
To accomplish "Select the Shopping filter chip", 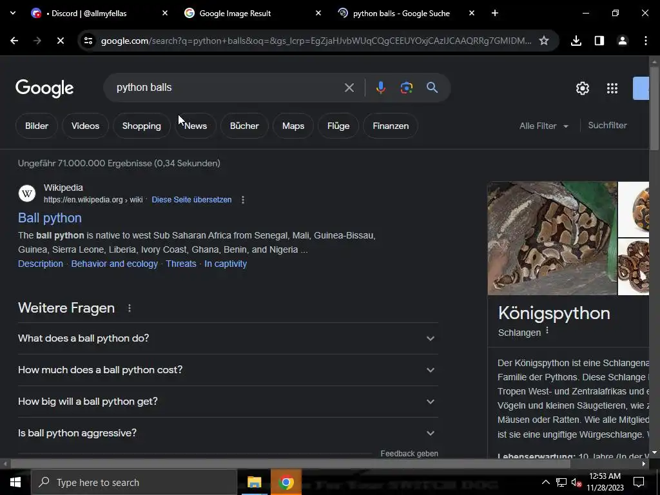I will [141, 126].
